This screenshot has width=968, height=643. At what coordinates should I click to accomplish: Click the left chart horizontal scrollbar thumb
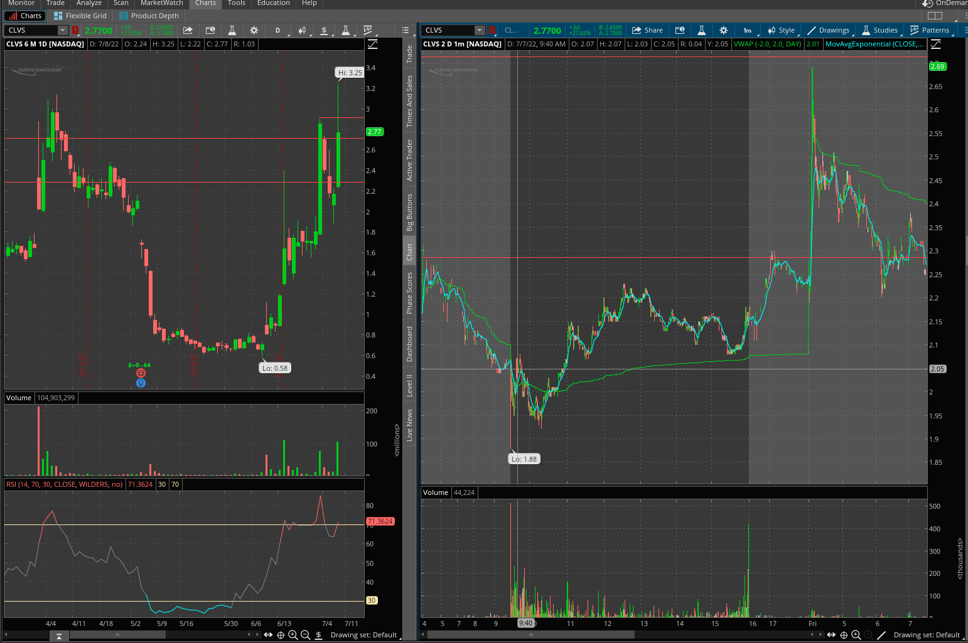[117, 635]
